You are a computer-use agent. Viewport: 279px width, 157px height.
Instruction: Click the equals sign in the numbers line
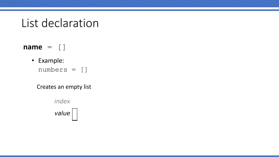[74, 70]
